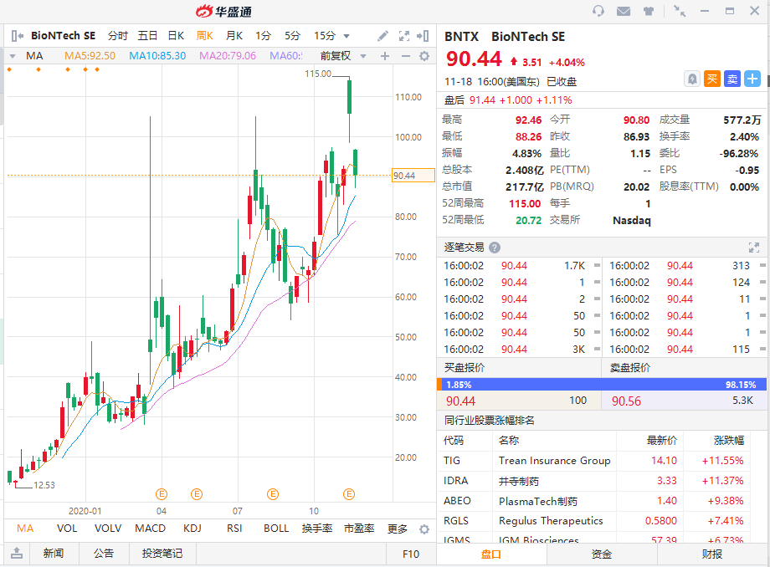The width and height of the screenshot is (770, 567).
Task: Expand chart to fullscreen
Action: [x=404, y=36]
